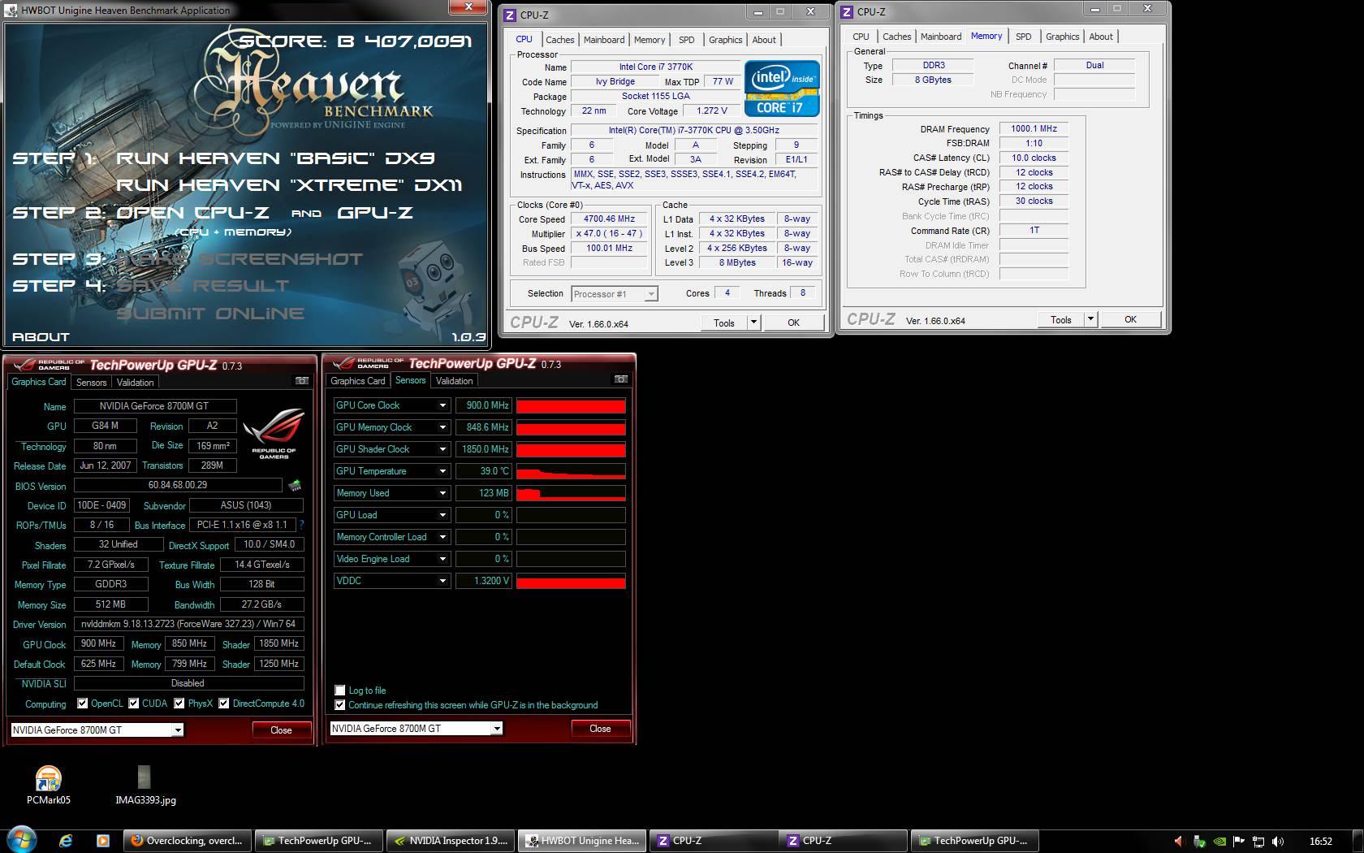Click the NVIDIA tray icon
Screen dimensions: 1364x853
tap(1219, 842)
